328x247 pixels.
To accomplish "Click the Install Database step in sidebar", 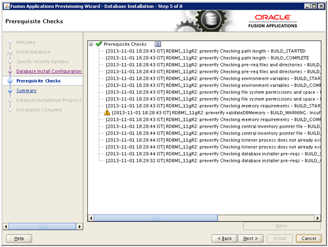I will point(33,52).
